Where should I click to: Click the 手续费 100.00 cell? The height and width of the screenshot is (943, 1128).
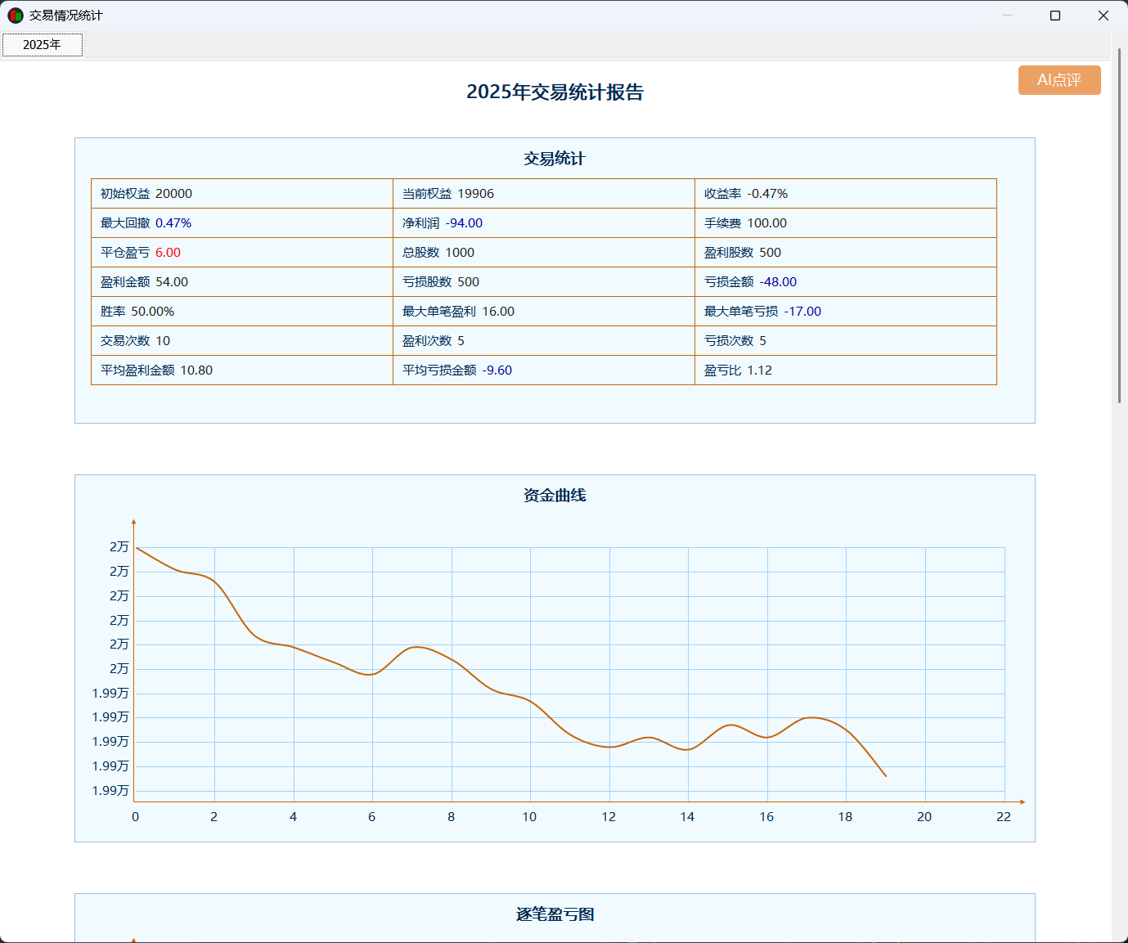[846, 223]
